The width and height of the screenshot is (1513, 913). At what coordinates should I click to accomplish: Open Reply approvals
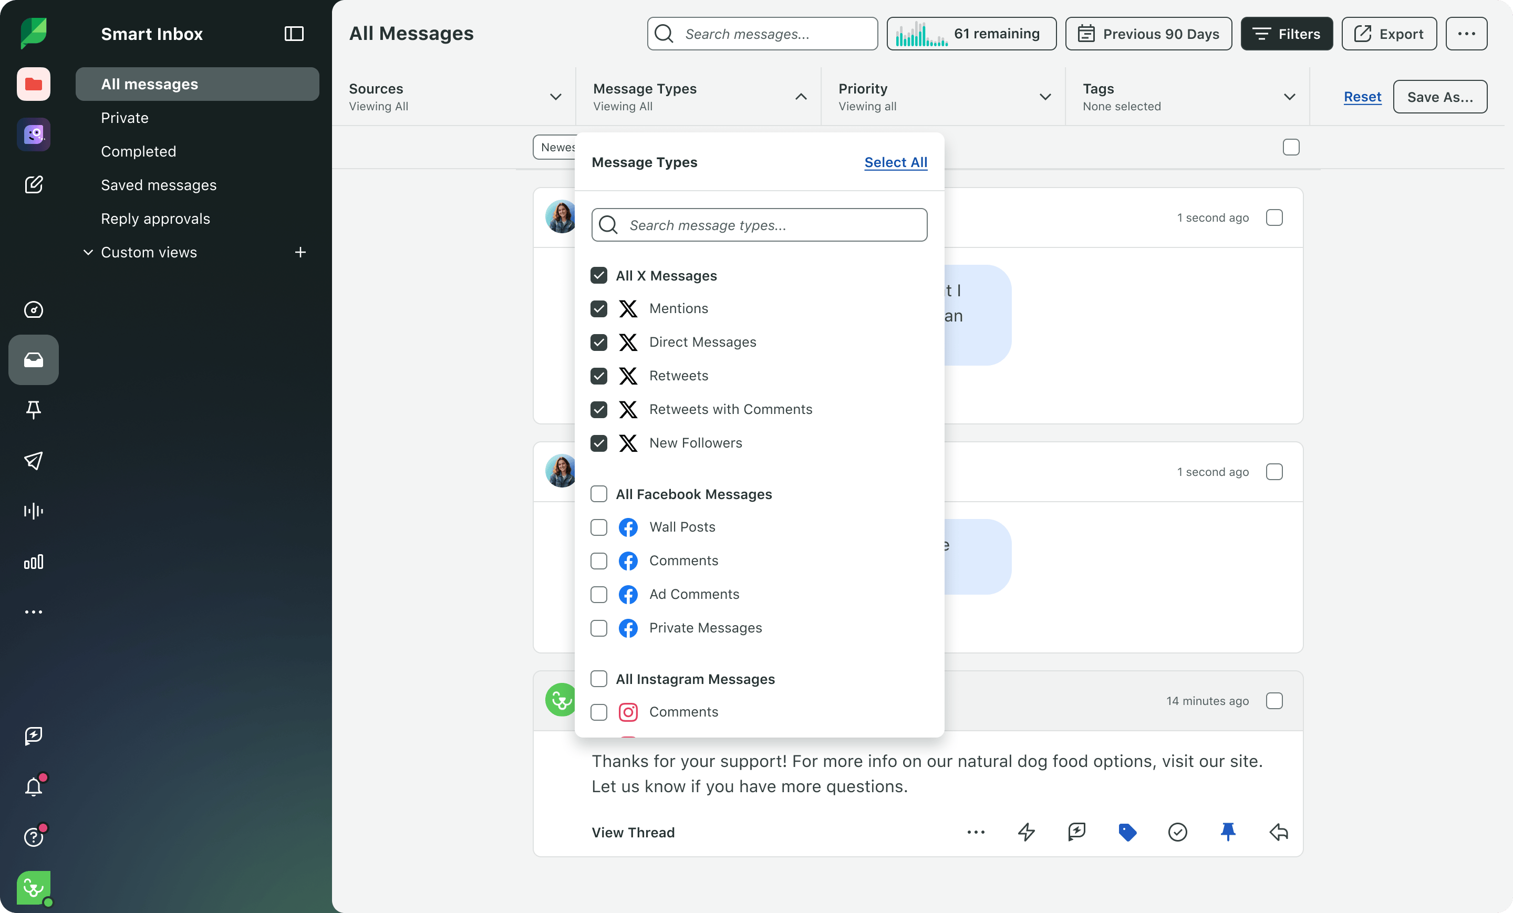click(x=156, y=219)
